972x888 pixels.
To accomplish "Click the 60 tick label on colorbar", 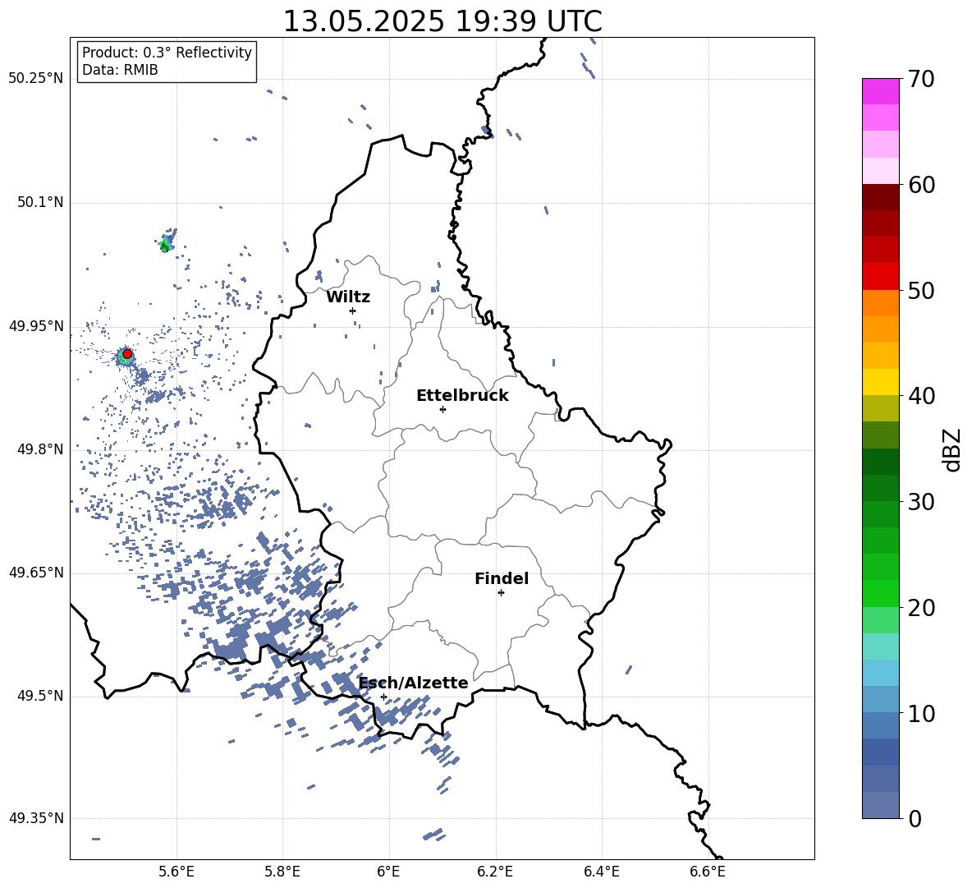I will [921, 185].
